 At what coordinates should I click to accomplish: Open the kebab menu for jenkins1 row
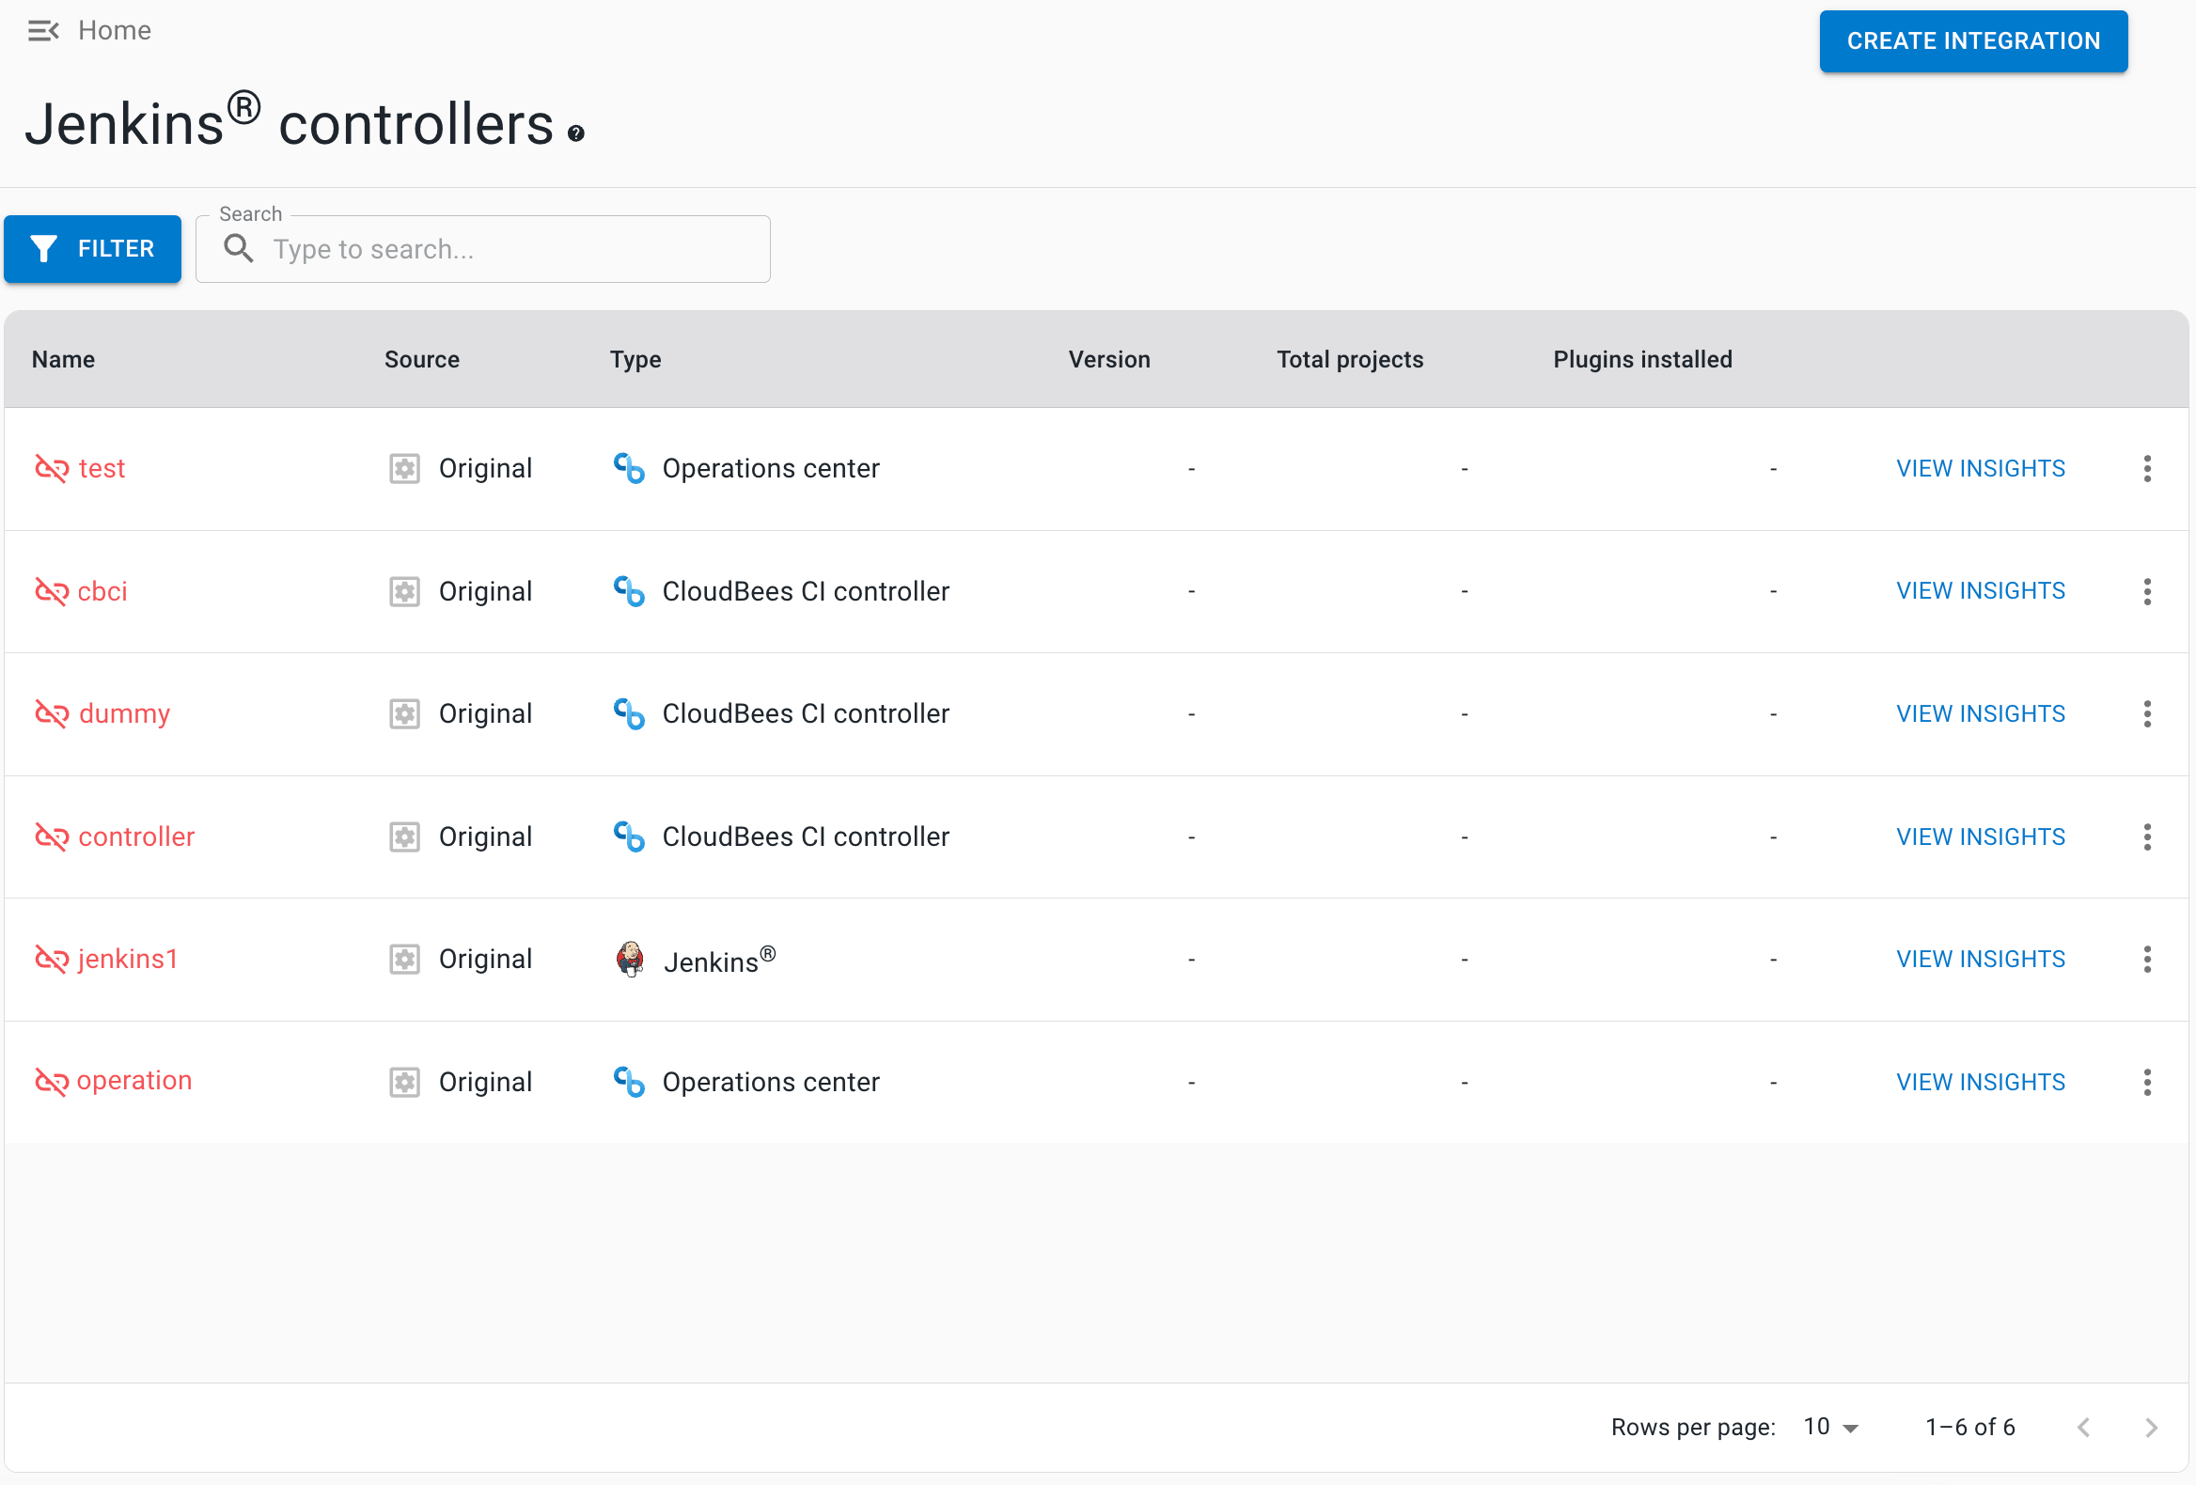pyautogui.click(x=2147, y=959)
